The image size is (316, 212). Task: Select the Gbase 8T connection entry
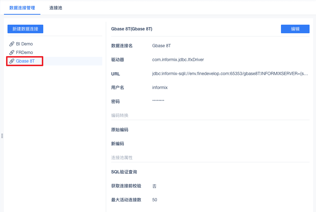tap(25, 61)
